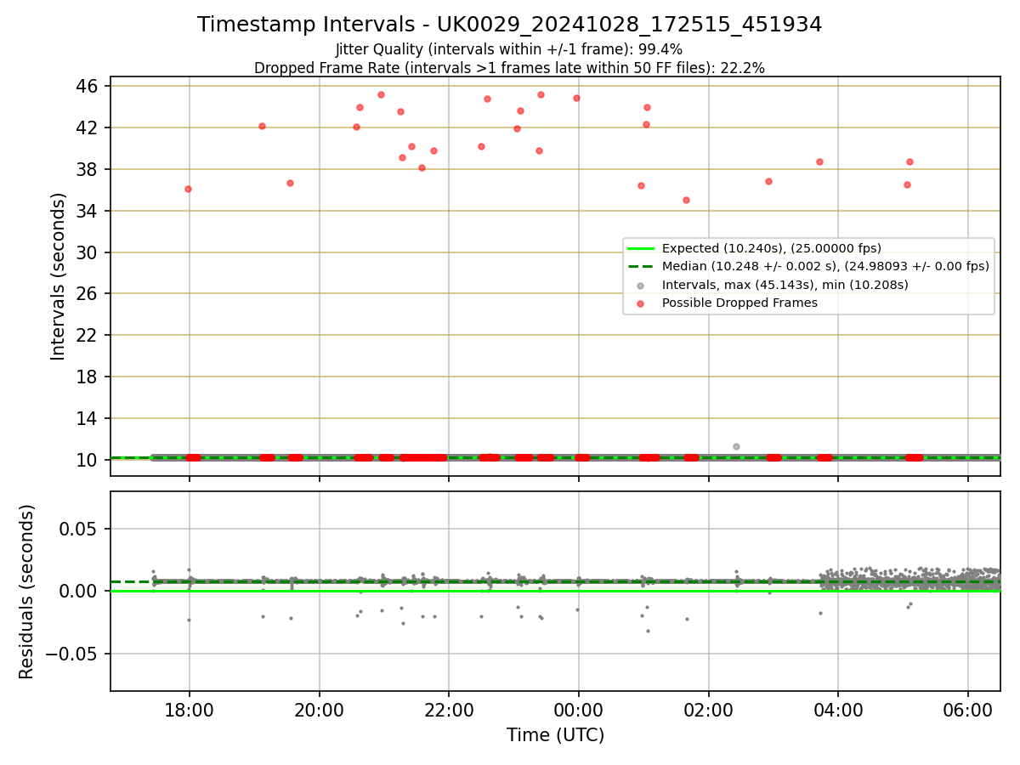Click the 'Dropped Frame Rate' 22.2% subtitle line

(x=509, y=68)
